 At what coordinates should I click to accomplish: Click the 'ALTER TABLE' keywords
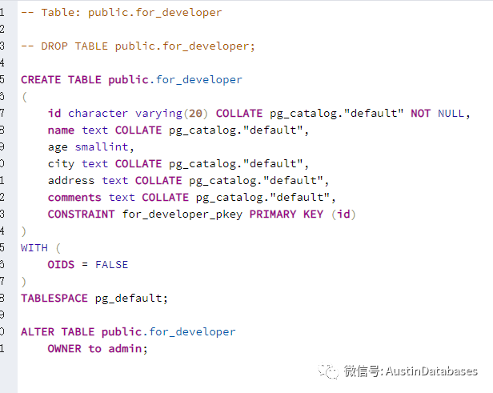pyautogui.click(x=58, y=332)
